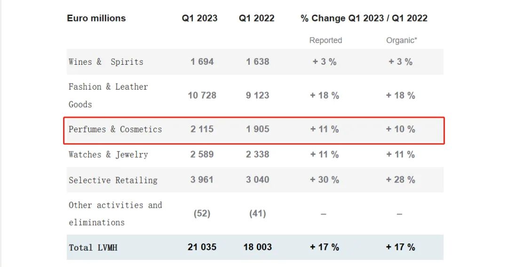508x267 pixels.
Task: Click Fashion & Leather Goods row label
Action: 108,95
